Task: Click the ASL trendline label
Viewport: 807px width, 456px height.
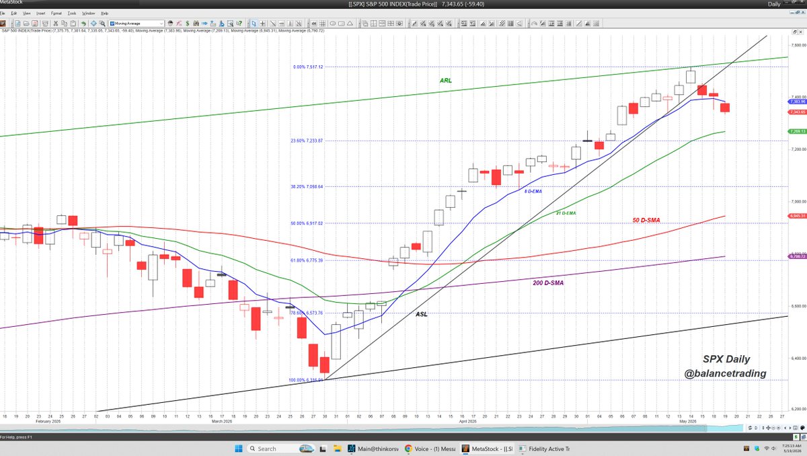Action: [421, 314]
